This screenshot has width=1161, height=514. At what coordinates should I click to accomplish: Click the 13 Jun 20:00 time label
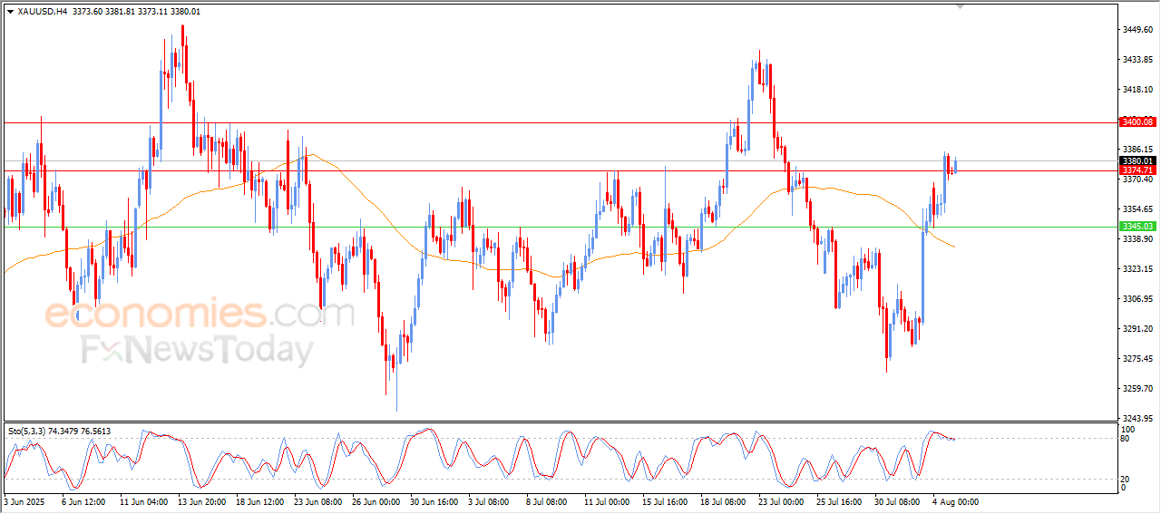pyautogui.click(x=201, y=500)
